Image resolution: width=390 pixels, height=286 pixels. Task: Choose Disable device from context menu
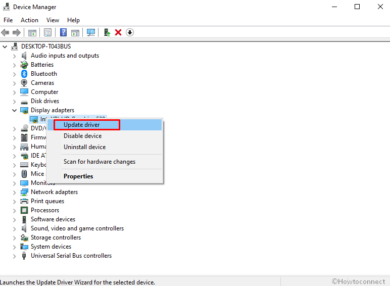click(x=104, y=136)
